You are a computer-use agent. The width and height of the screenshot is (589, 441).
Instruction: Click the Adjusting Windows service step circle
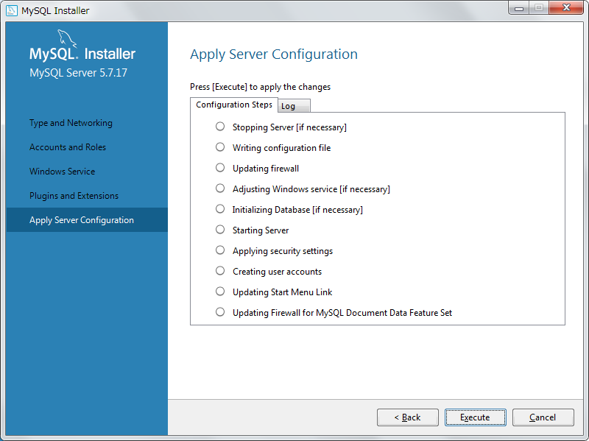(220, 188)
